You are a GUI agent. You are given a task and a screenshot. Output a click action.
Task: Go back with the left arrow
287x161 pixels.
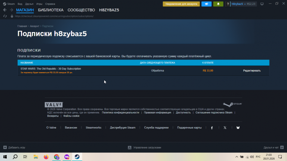click(x=5, y=10)
